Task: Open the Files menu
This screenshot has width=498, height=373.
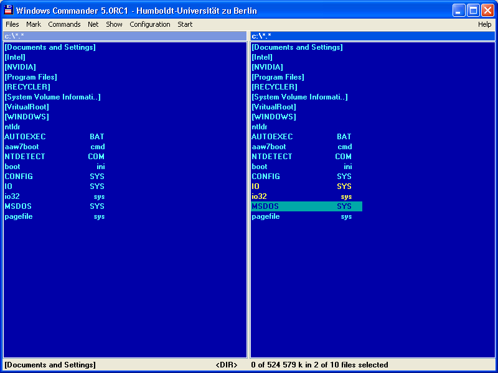Action: pyautogui.click(x=12, y=24)
